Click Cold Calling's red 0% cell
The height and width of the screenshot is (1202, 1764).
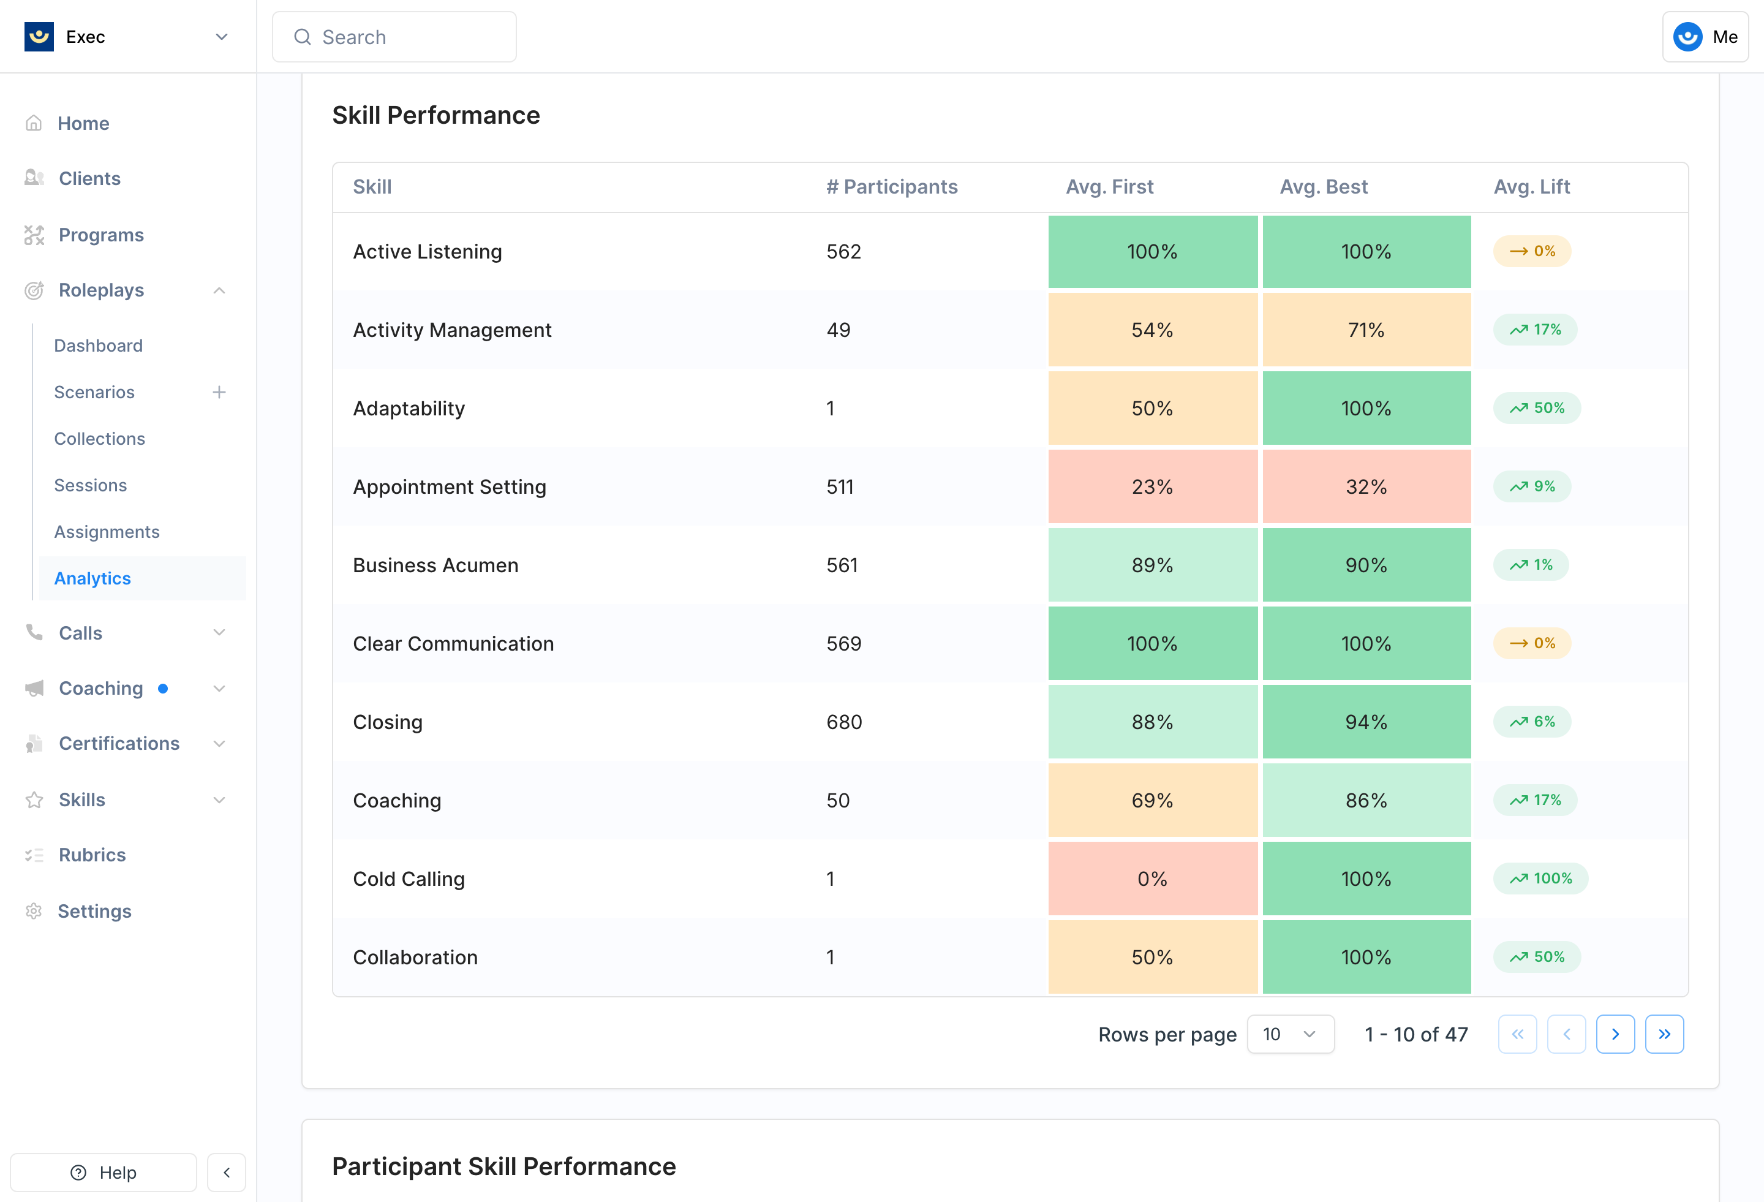(1151, 879)
